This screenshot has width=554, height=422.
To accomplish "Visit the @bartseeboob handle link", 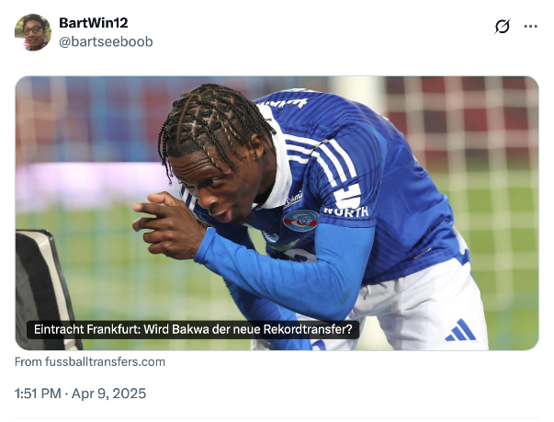I will point(106,41).
